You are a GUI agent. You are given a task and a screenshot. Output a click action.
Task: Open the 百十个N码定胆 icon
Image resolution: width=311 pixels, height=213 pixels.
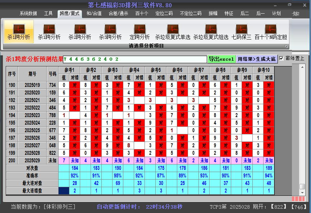tap(271, 32)
